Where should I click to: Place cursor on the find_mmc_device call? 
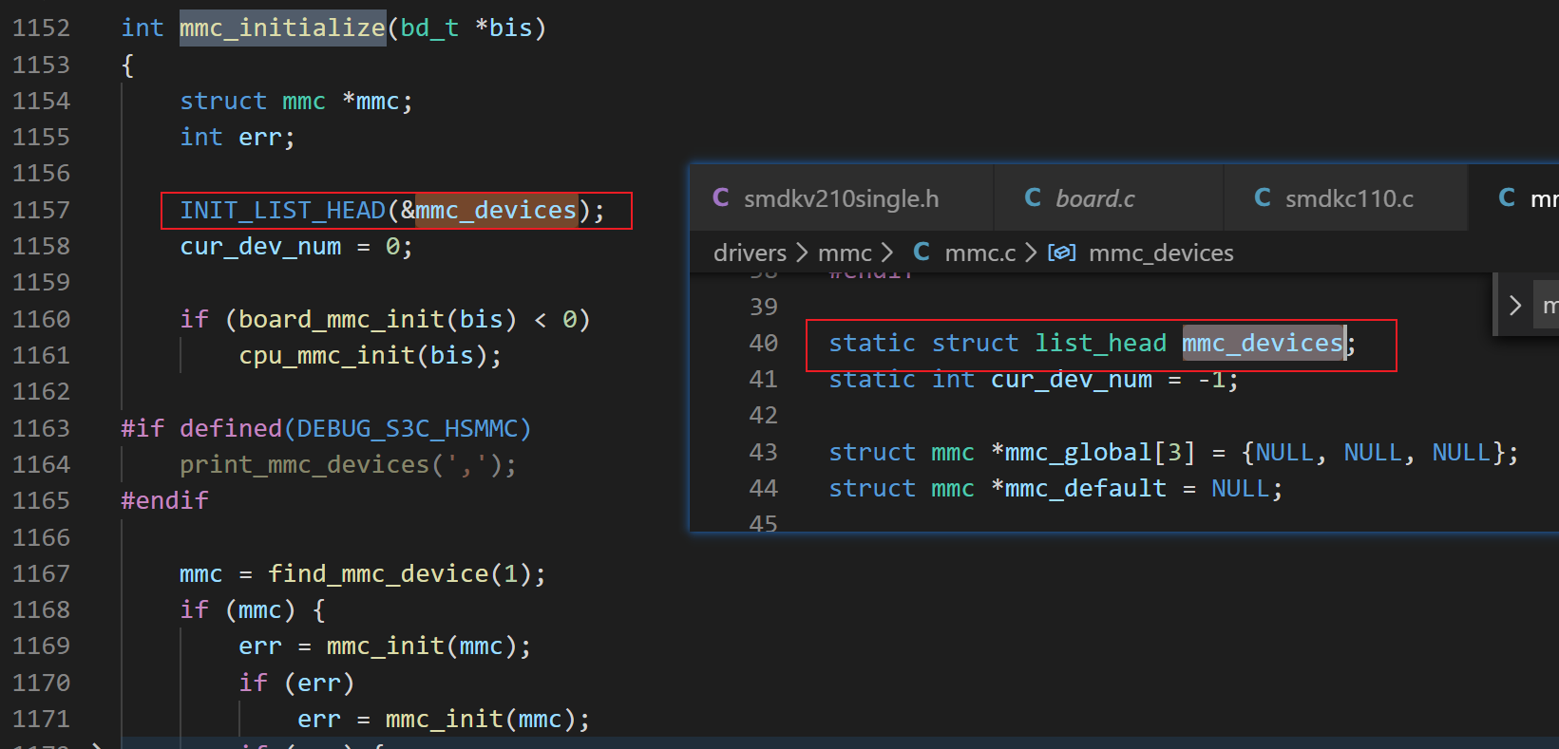pos(378,573)
